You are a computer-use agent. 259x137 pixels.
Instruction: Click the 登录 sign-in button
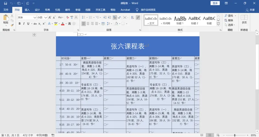click(x=215, y=3)
